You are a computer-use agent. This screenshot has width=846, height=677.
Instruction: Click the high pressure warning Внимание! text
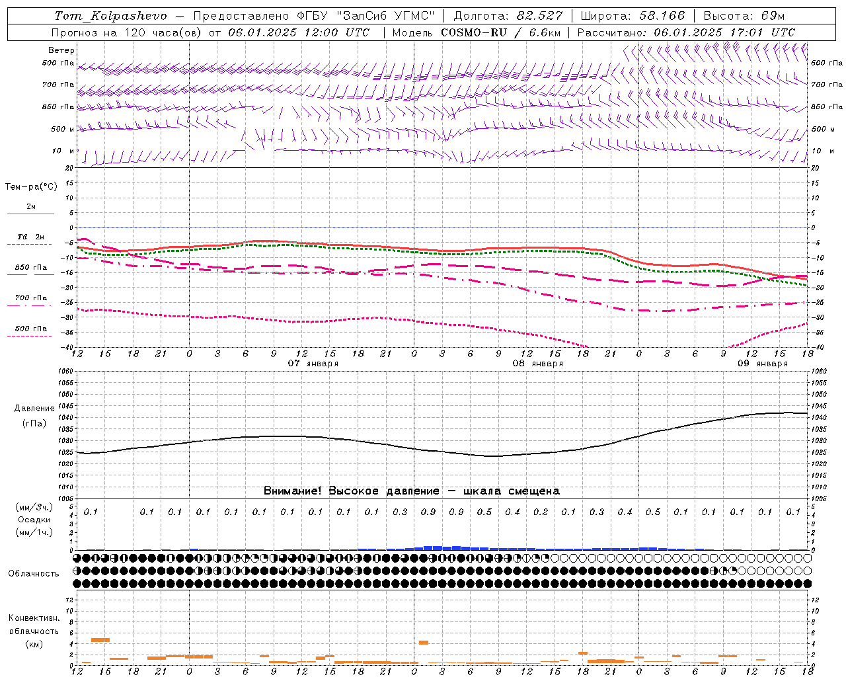[412, 491]
